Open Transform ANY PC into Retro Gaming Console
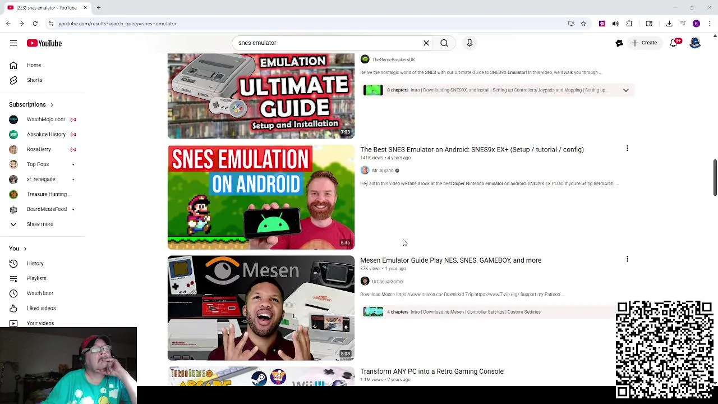718x404 pixels. pos(431,371)
